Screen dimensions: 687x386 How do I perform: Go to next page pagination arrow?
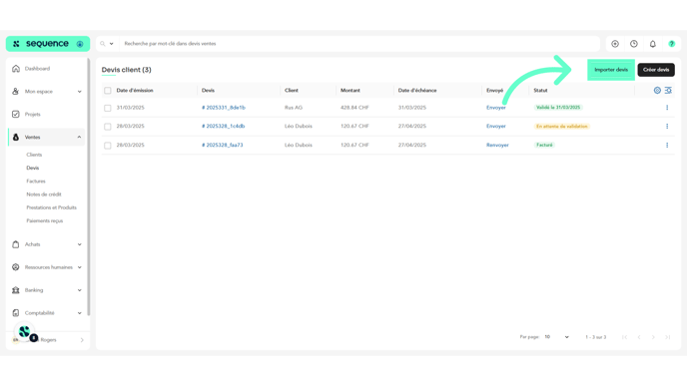[653, 337]
